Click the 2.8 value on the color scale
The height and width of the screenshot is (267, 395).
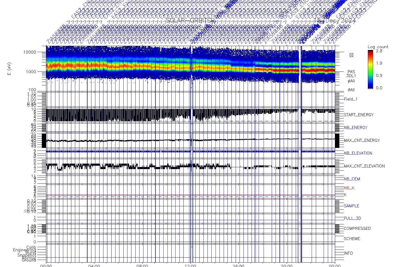click(379, 51)
